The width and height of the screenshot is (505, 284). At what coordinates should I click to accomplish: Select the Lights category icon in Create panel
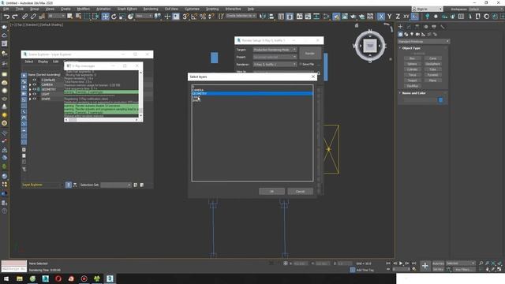pyautogui.click(x=412, y=34)
